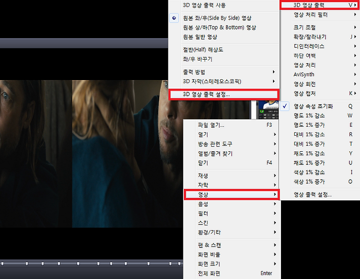Toggle 좌/우 바꾸기 option

[224, 59]
